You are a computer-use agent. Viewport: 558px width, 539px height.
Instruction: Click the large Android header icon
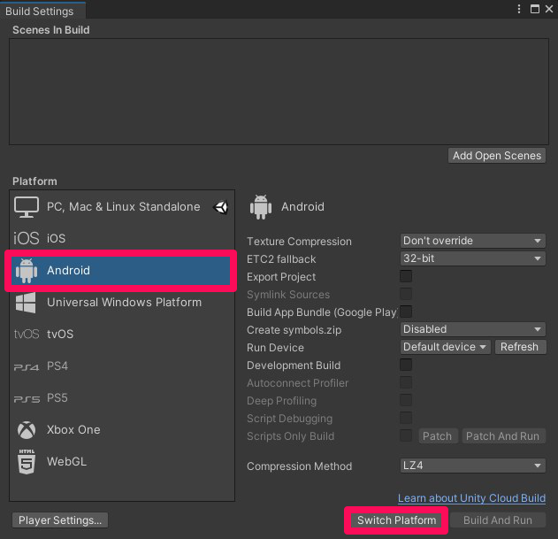click(261, 207)
